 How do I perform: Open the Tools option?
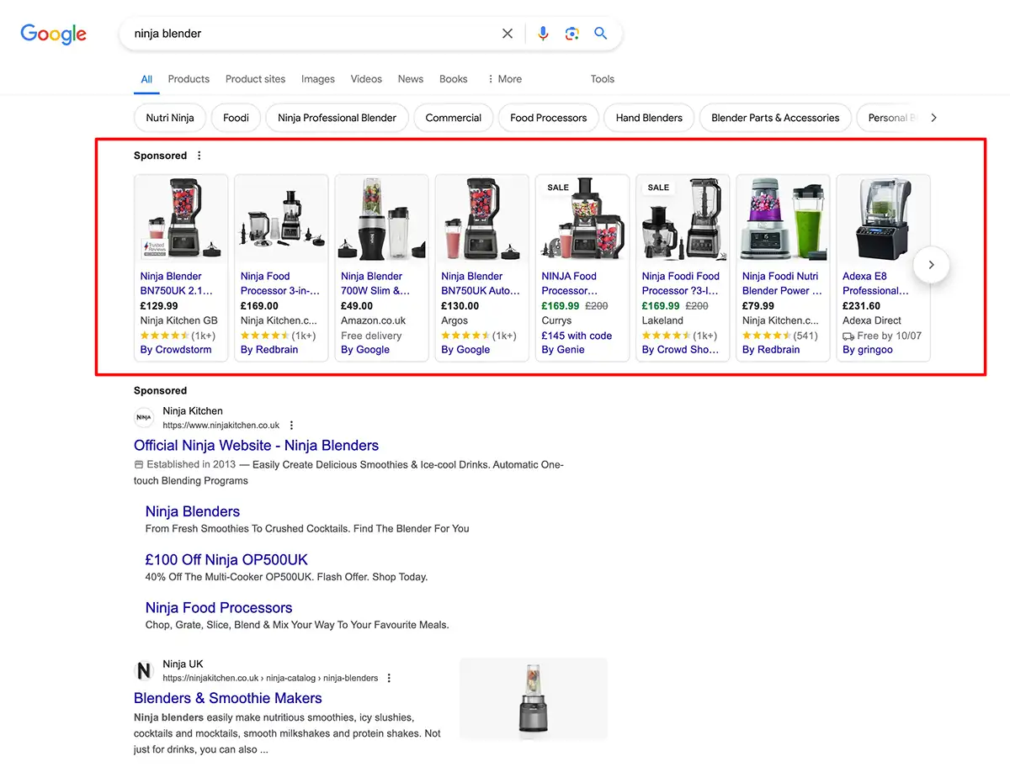click(x=603, y=79)
